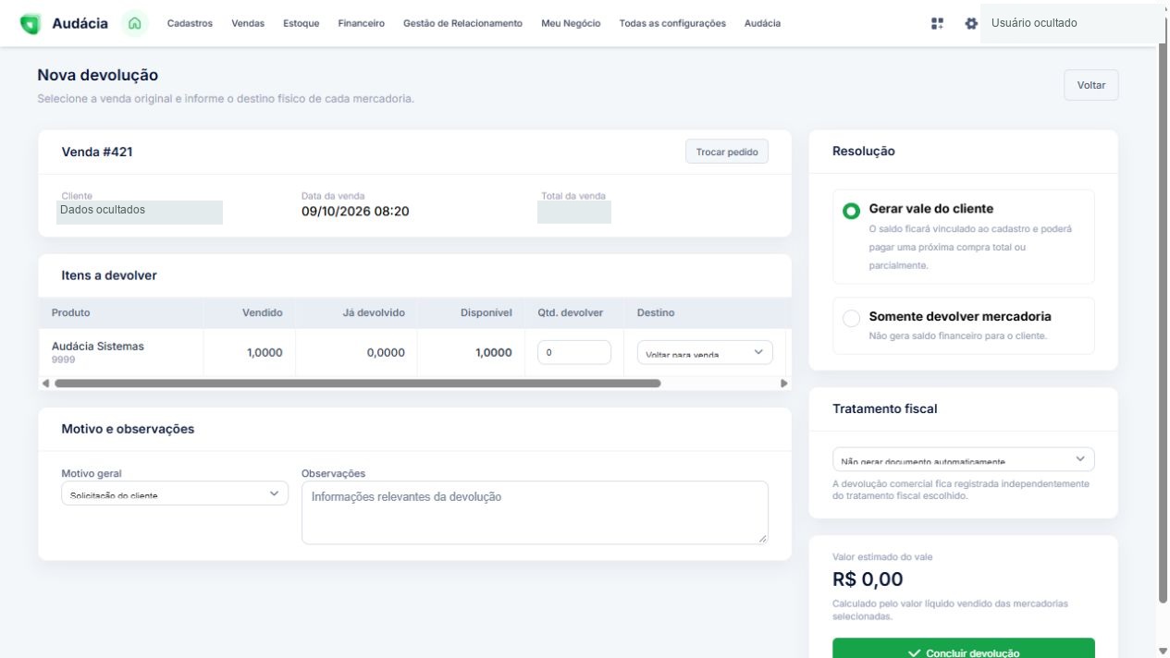Open the home dashboard icon
This screenshot has width=1170, height=658.
pyautogui.click(x=135, y=23)
